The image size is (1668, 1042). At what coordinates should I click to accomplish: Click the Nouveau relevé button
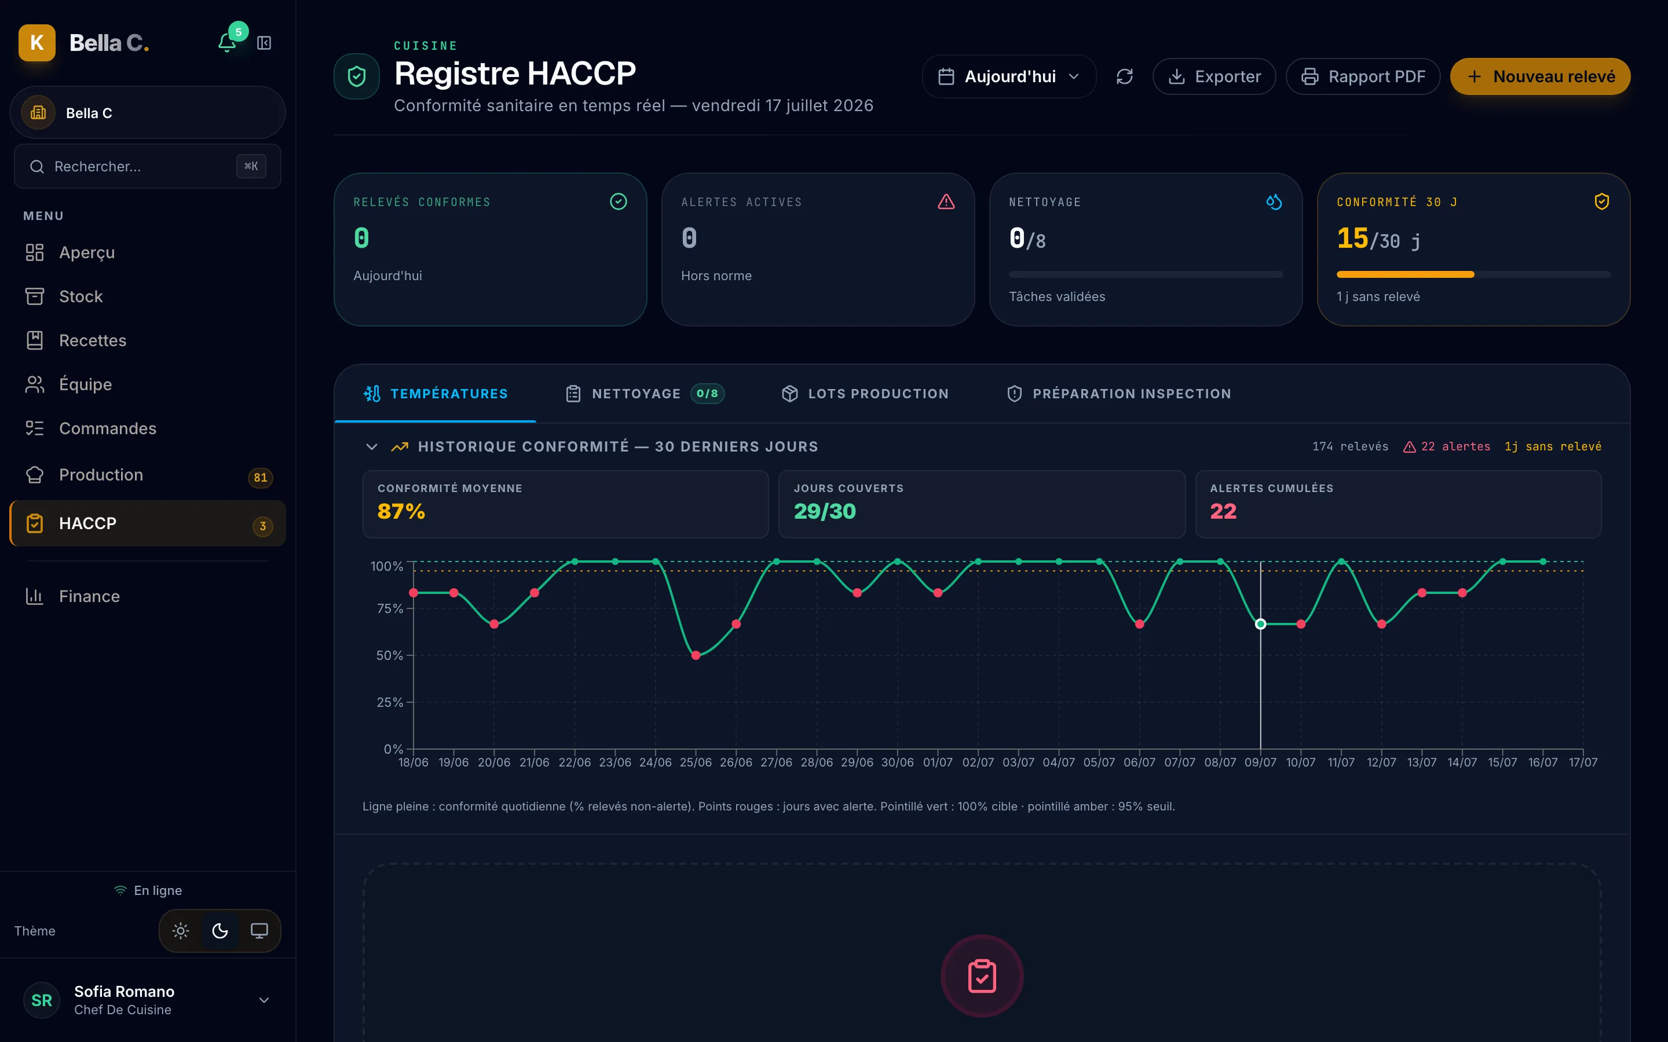coord(1541,76)
